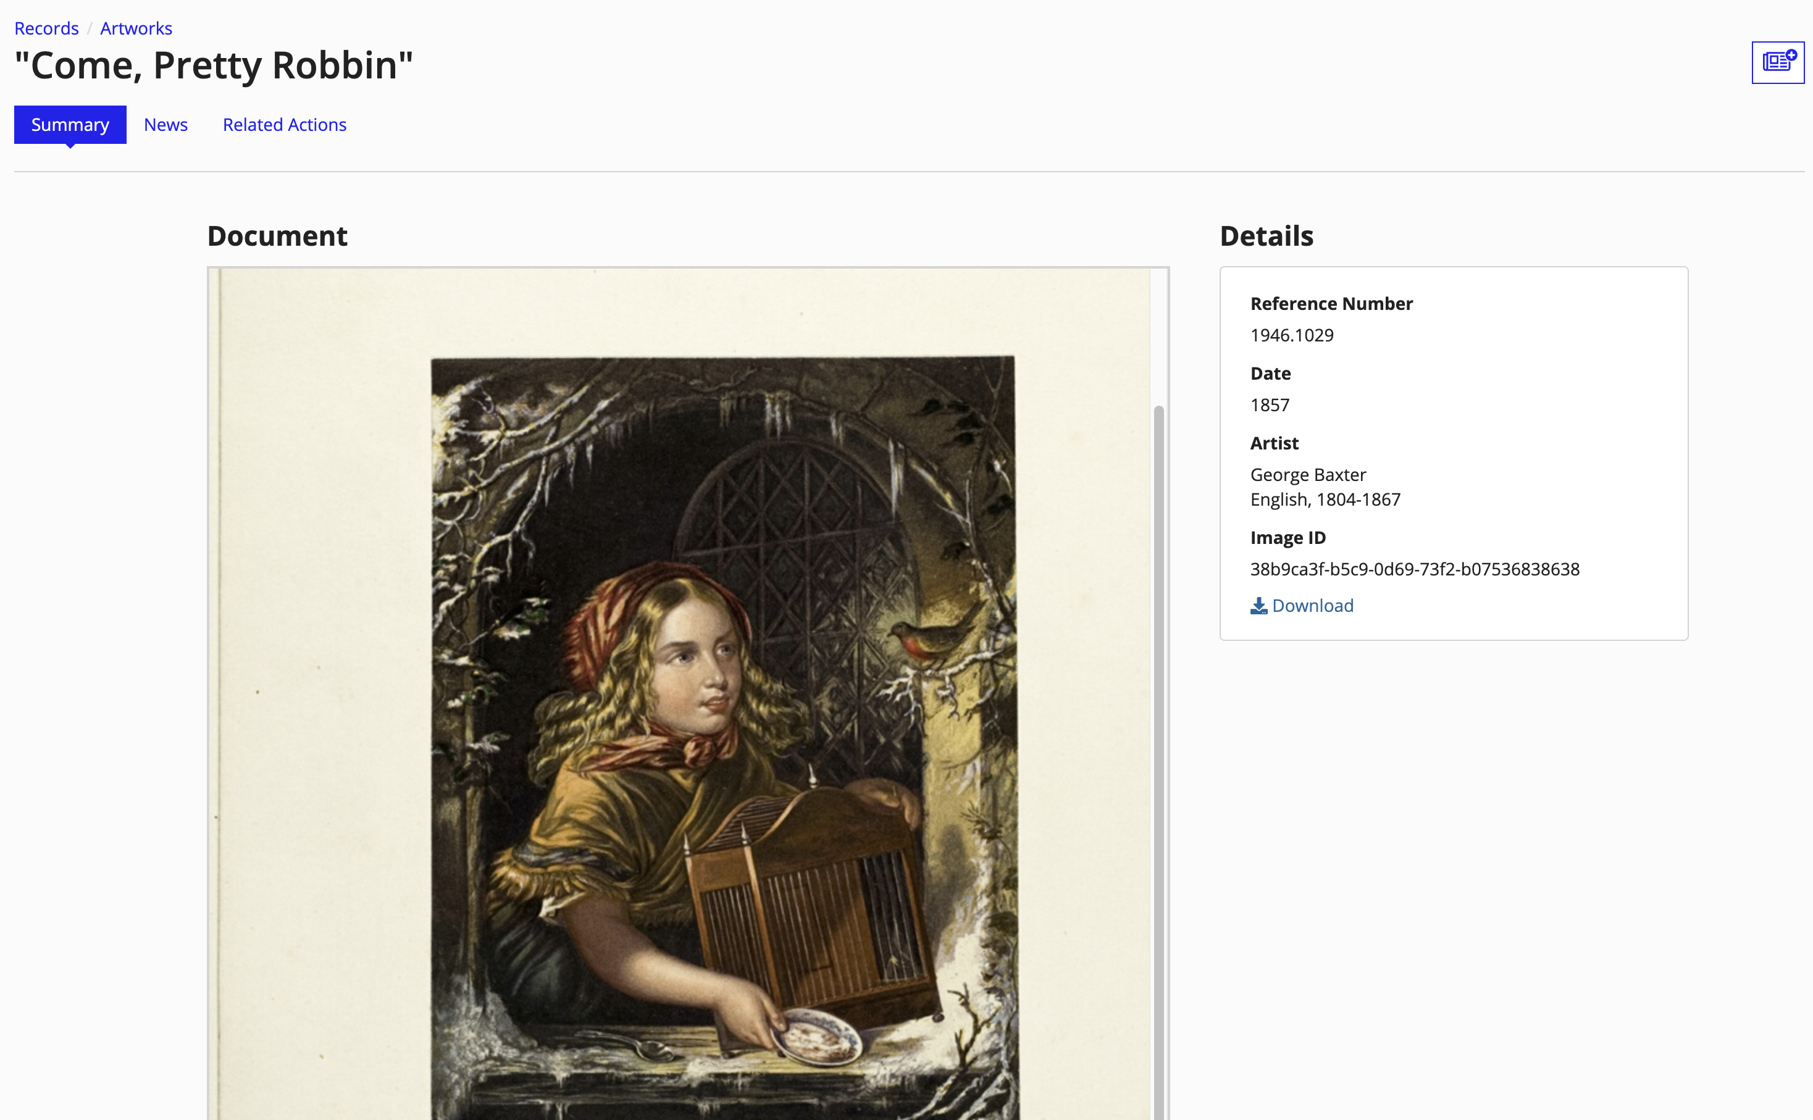Screen dimensions: 1813x1120
Task: Click the Image ID value string
Action: (x=1415, y=569)
